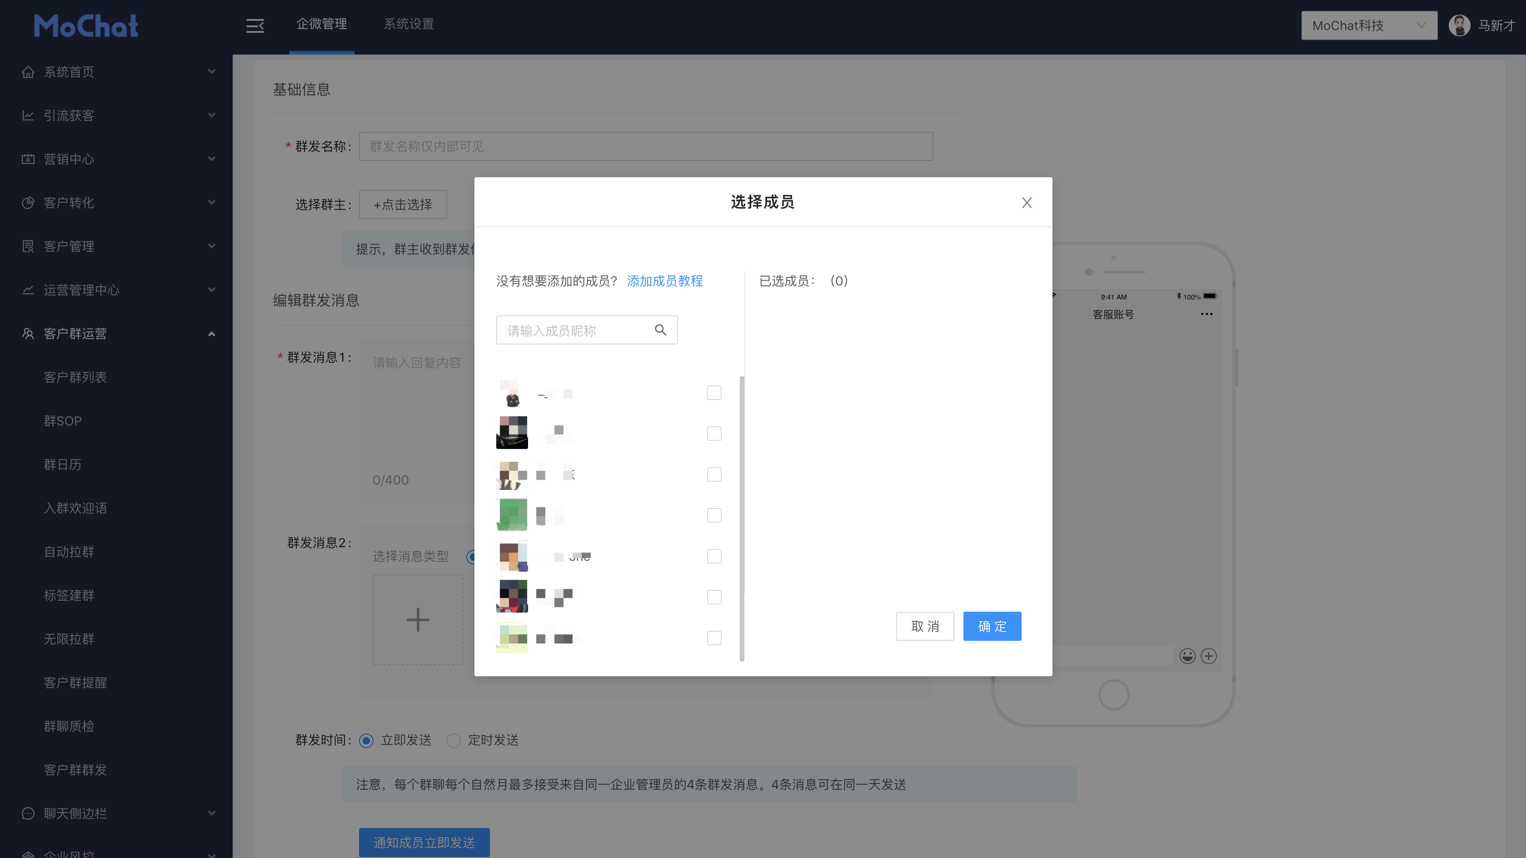Switch to the 系统设置 tab

(409, 24)
